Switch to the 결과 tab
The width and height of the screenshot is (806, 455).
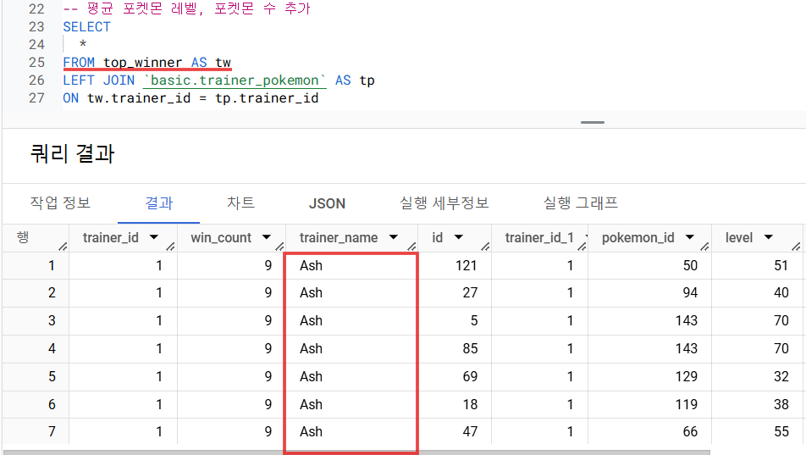click(x=159, y=203)
